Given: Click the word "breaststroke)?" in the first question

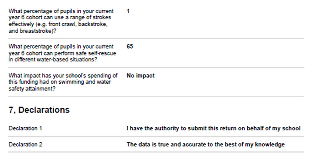Looking at the screenshot, I should 38,31.
